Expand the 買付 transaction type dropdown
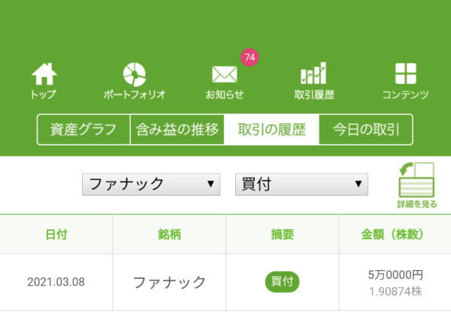 point(301,184)
